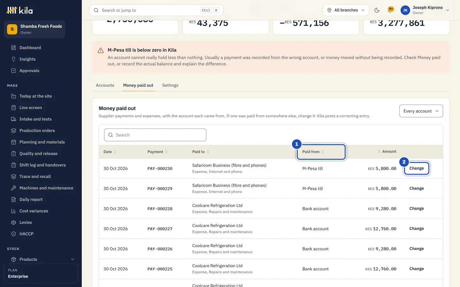Click Change for PAY-000227
Image resolution: width=460 pixels, height=287 pixels.
coord(417,229)
